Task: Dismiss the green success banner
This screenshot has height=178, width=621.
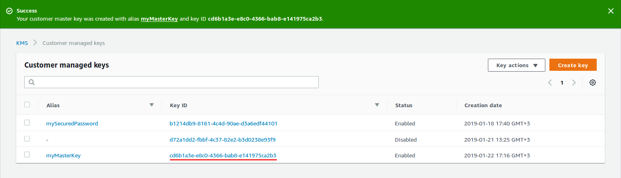Action: [610, 11]
